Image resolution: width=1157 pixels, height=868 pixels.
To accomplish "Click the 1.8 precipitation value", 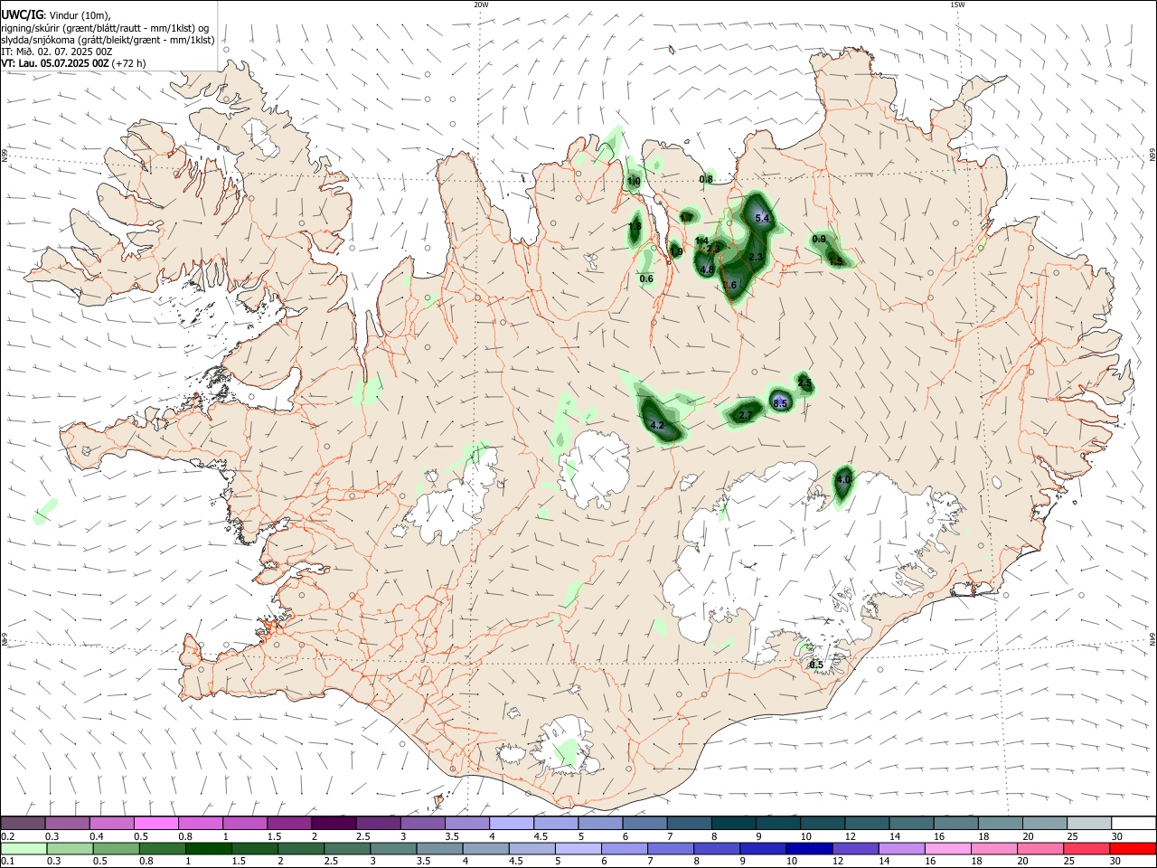I will pyautogui.click(x=635, y=226).
